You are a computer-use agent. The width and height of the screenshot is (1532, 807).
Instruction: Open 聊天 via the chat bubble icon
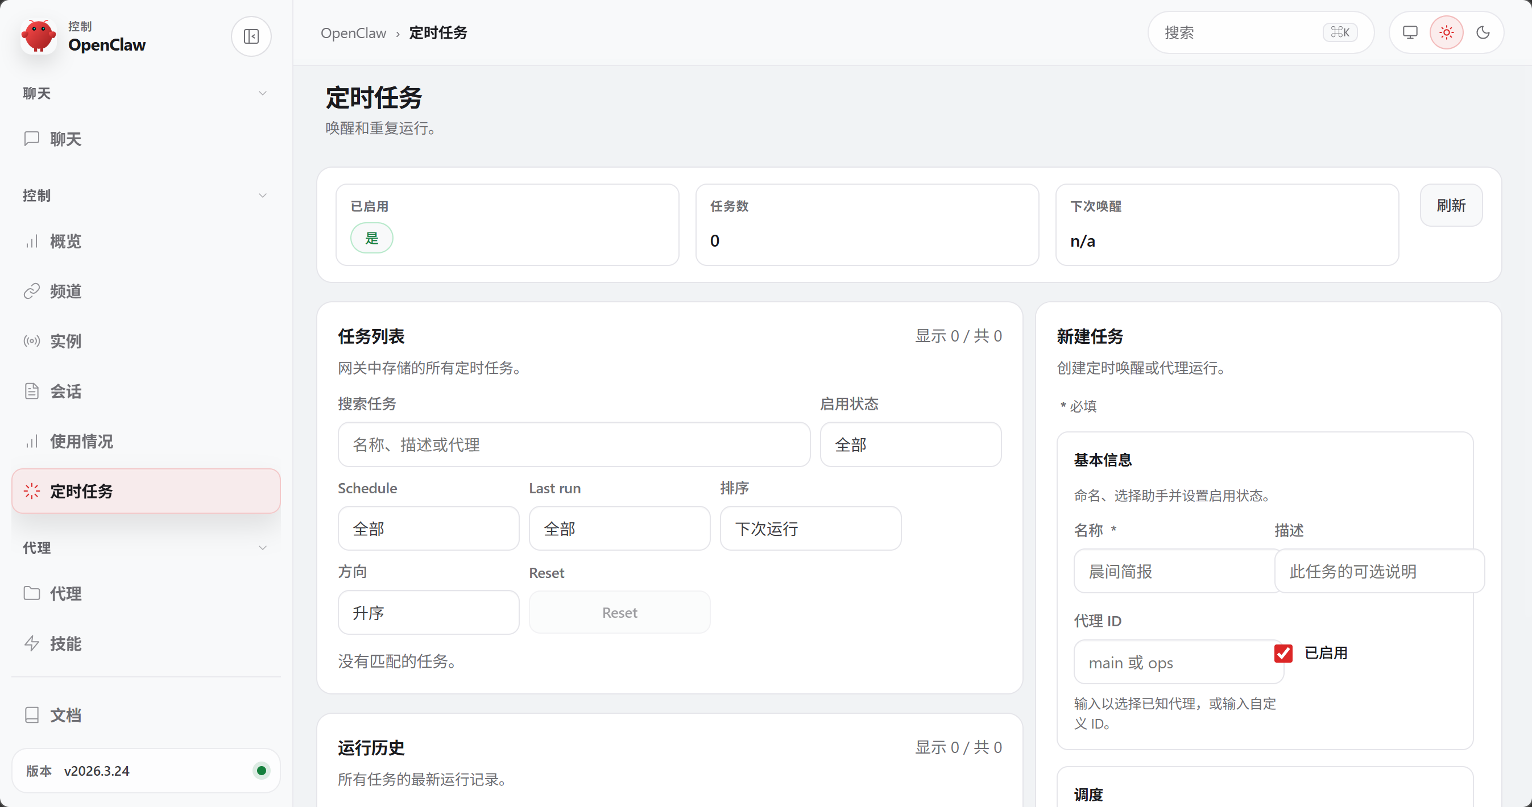(x=31, y=139)
